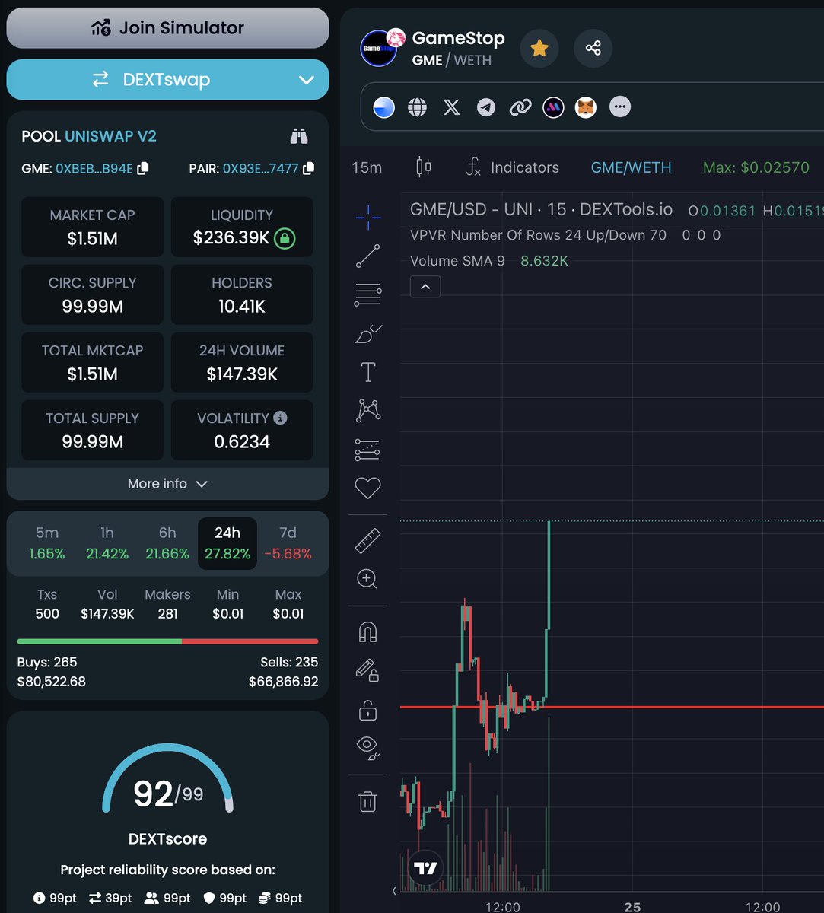Open GME address 0XBEB...B94E link
824x913 pixels.
click(94, 168)
